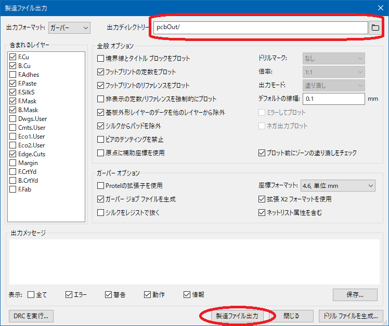
Task: Click the folder browse icon for output directory
Action: click(375, 28)
